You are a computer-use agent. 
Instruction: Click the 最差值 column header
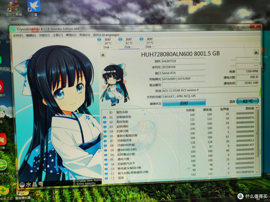[x=207, y=109]
